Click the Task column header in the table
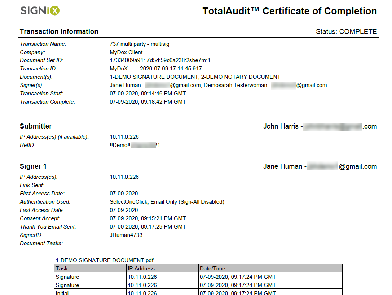Viewport: 392px width, 295px height. (x=62, y=268)
